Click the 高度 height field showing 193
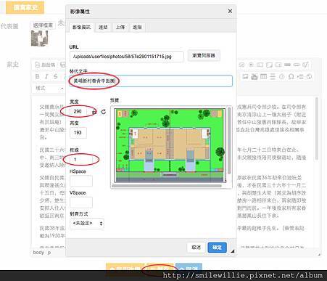 point(78,133)
